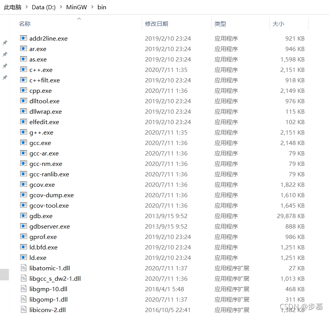Select file name gdbserver.exe
The width and height of the screenshot is (329, 314).
click(x=50, y=227)
